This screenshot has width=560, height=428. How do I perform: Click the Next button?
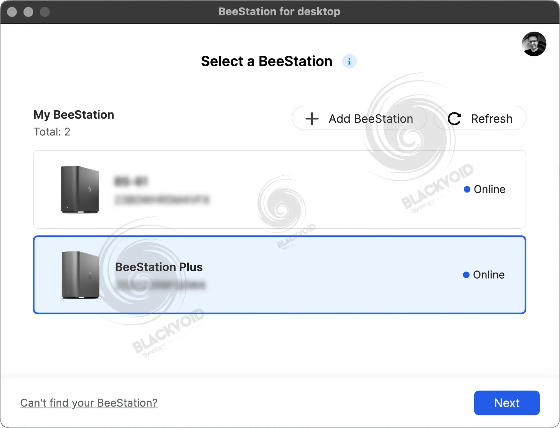[x=507, y=403]
